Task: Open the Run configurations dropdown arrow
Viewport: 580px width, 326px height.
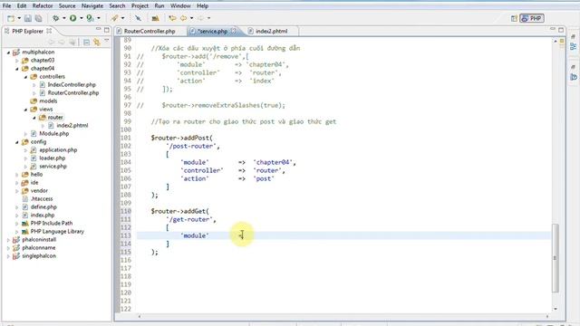Action: click(82, 18)
